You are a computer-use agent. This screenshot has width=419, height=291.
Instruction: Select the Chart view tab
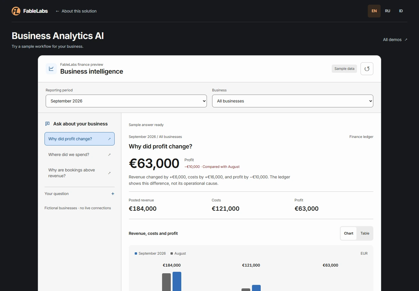click(349, 233)
